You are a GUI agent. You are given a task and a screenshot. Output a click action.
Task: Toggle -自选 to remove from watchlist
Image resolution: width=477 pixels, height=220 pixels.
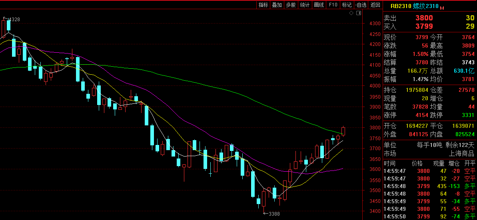coord(361,5)
